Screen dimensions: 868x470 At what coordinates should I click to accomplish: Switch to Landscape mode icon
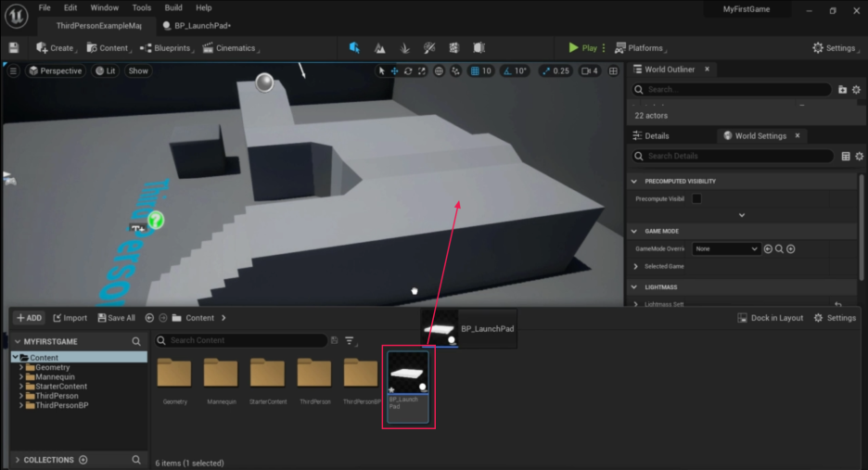380,48
